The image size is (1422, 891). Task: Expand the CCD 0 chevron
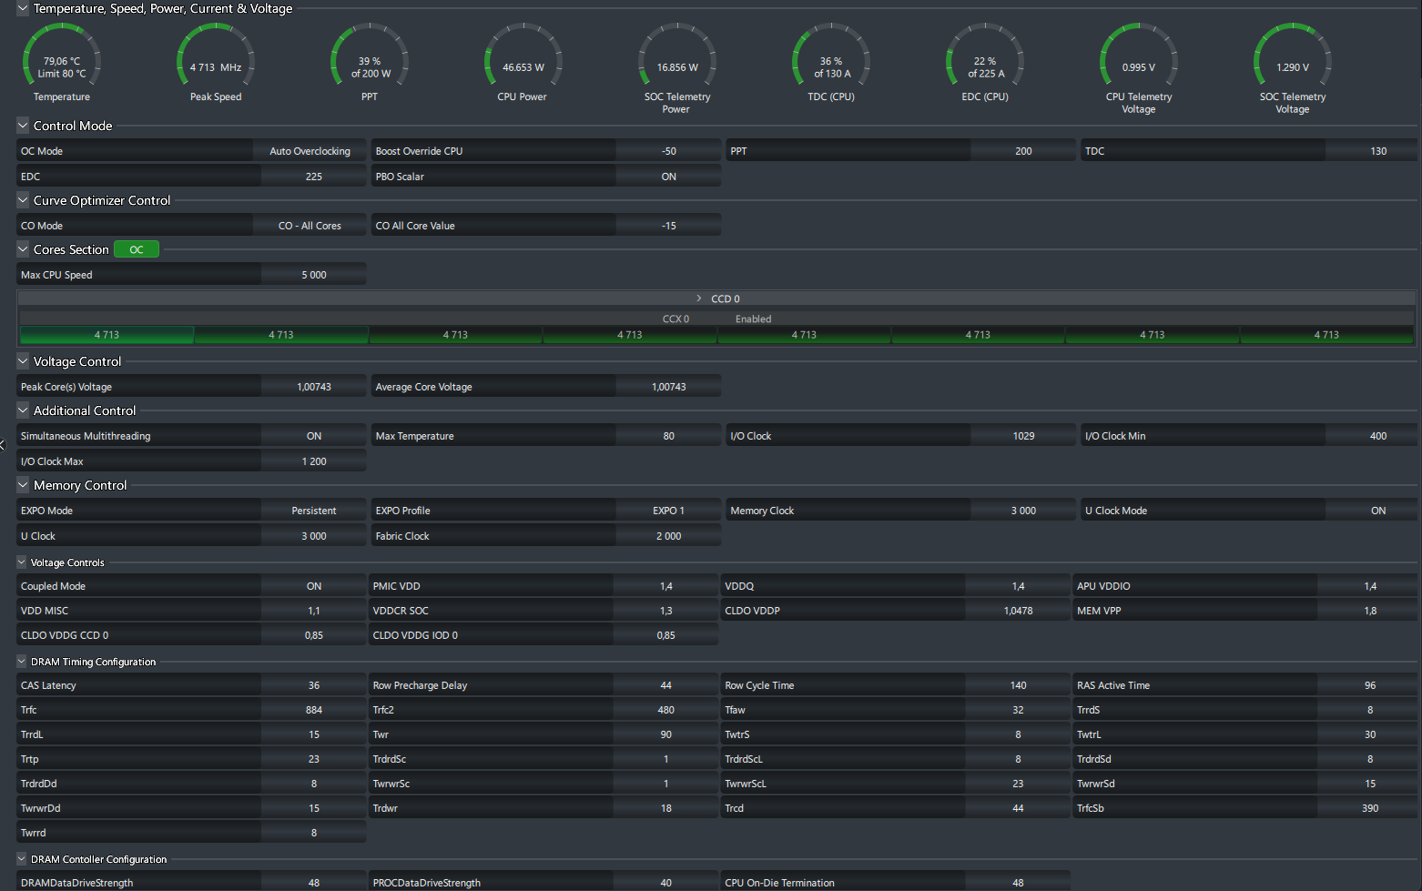point(699,299)
